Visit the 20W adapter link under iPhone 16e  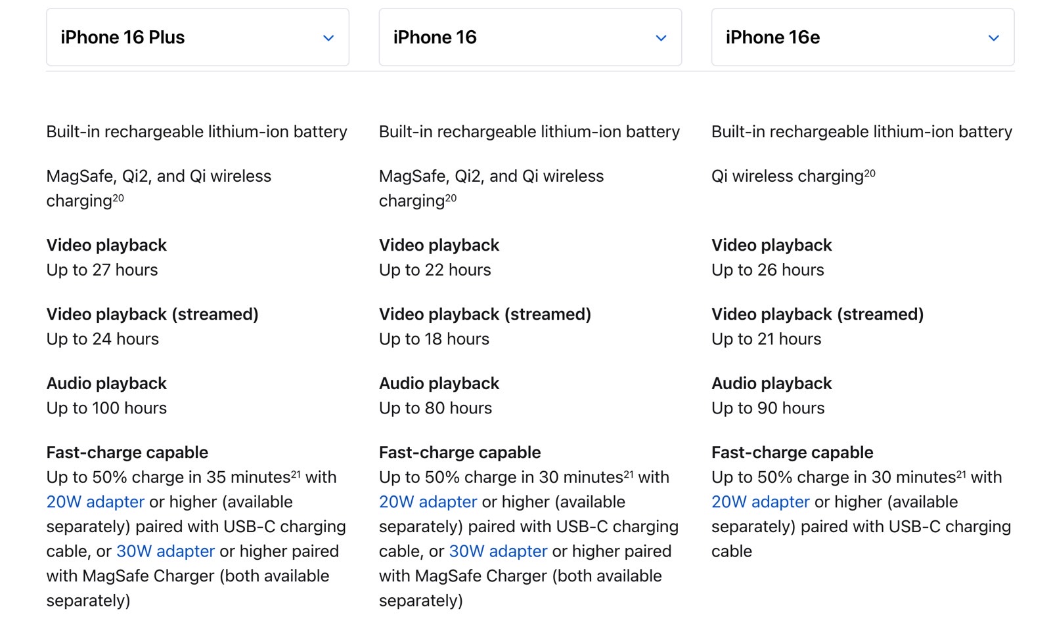click(x=761, y=502)
